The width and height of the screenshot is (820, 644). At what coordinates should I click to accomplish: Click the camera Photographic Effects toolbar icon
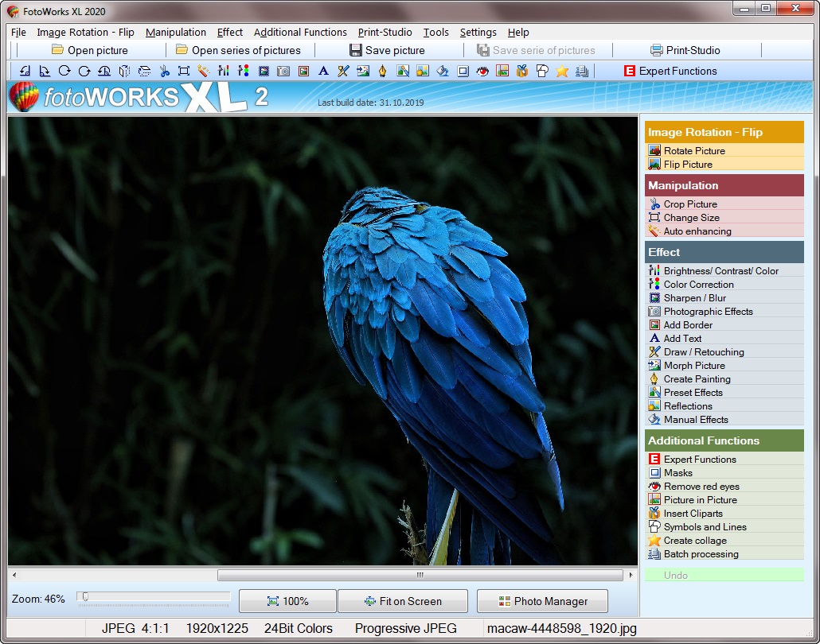283,71
